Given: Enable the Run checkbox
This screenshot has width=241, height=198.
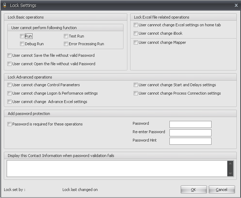Looking at the screenshot, I should coord(22,36).
